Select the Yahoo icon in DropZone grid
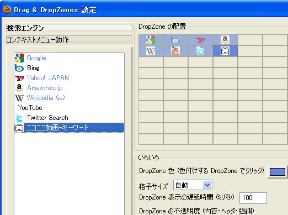 [200, 40]
